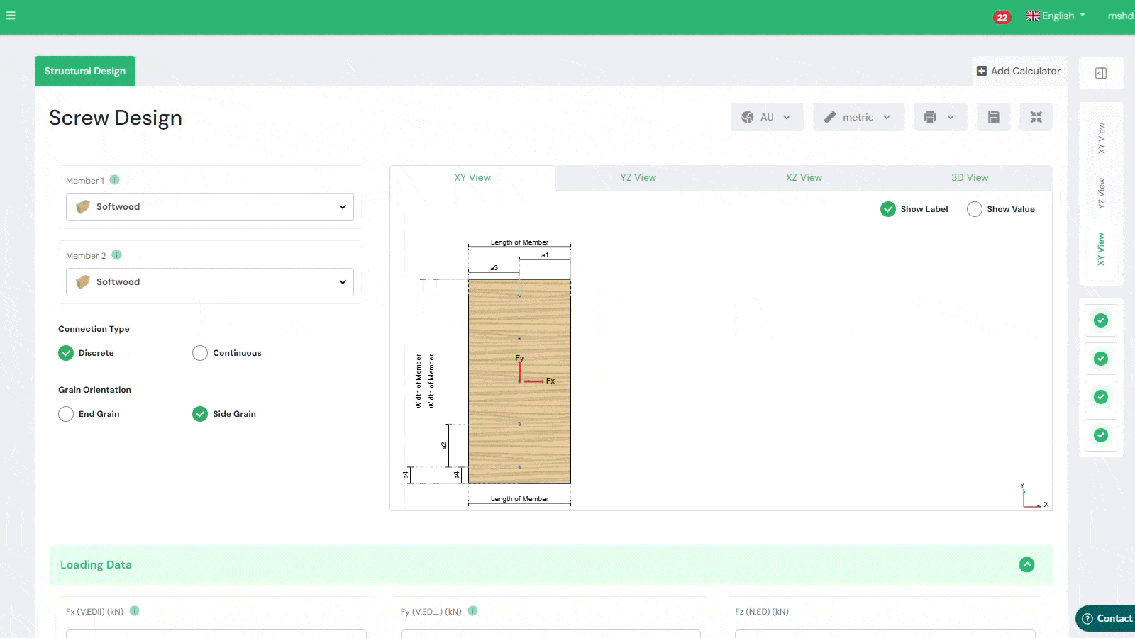
Task: Click the save disk icon
Action: pyautogui.click(x=993, y=117)
